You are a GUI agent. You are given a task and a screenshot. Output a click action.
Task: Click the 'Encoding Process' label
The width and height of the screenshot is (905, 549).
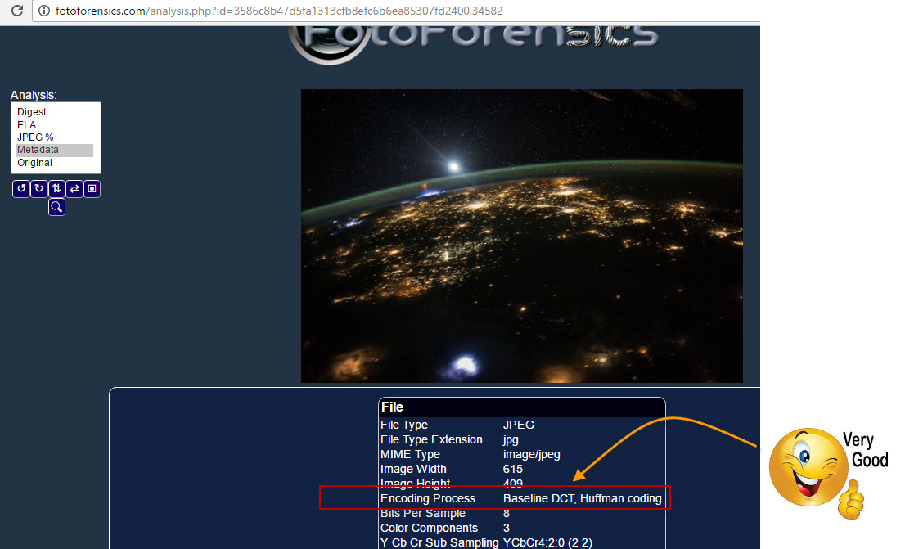pos(428,499)
